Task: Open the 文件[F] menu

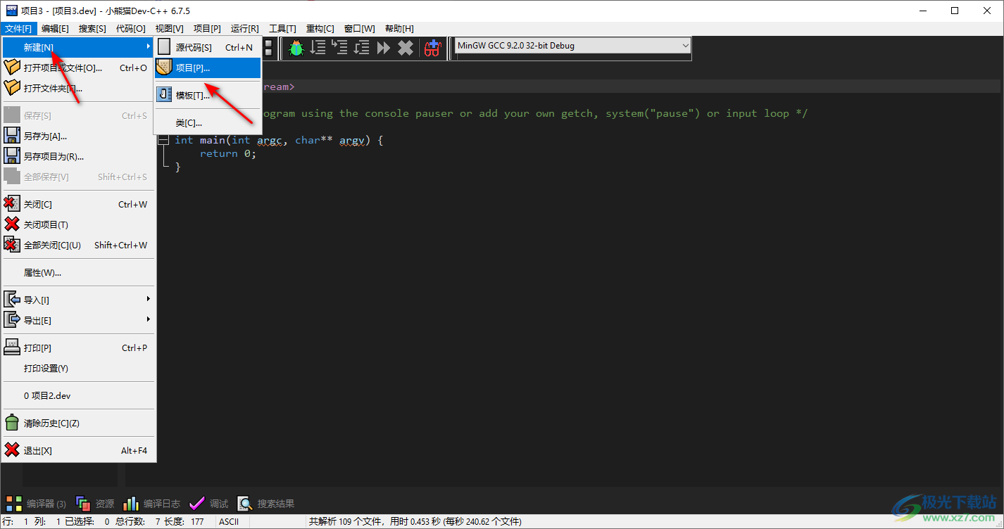Action: 18,29
